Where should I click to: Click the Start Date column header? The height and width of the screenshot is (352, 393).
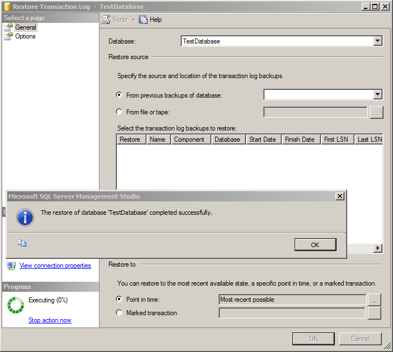tap(264, 139)
